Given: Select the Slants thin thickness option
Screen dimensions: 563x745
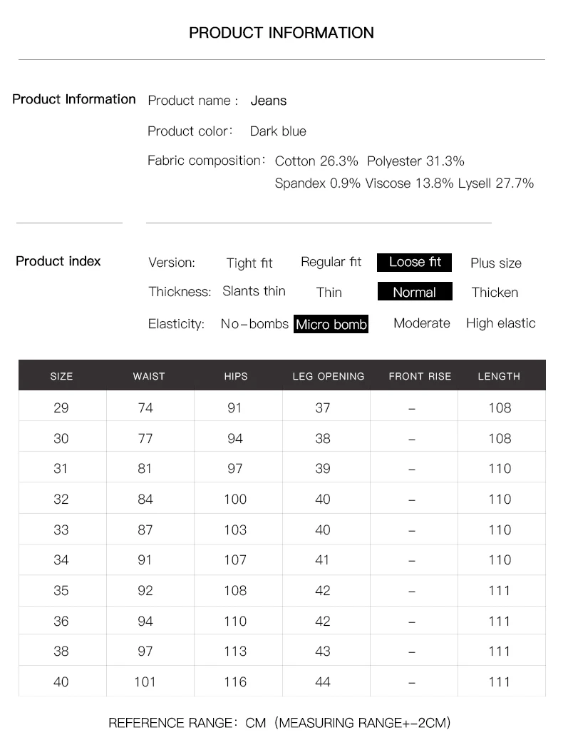Looking at the screenshot, I should tap(254, 291).
